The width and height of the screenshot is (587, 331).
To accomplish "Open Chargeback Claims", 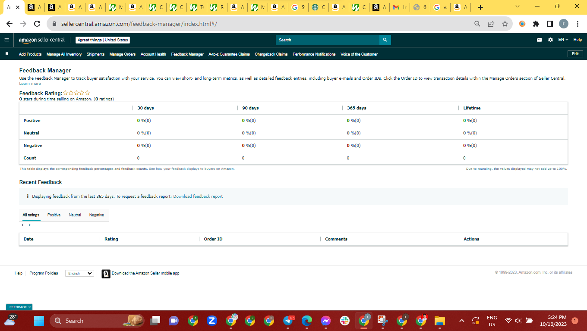I will [271, 54].
